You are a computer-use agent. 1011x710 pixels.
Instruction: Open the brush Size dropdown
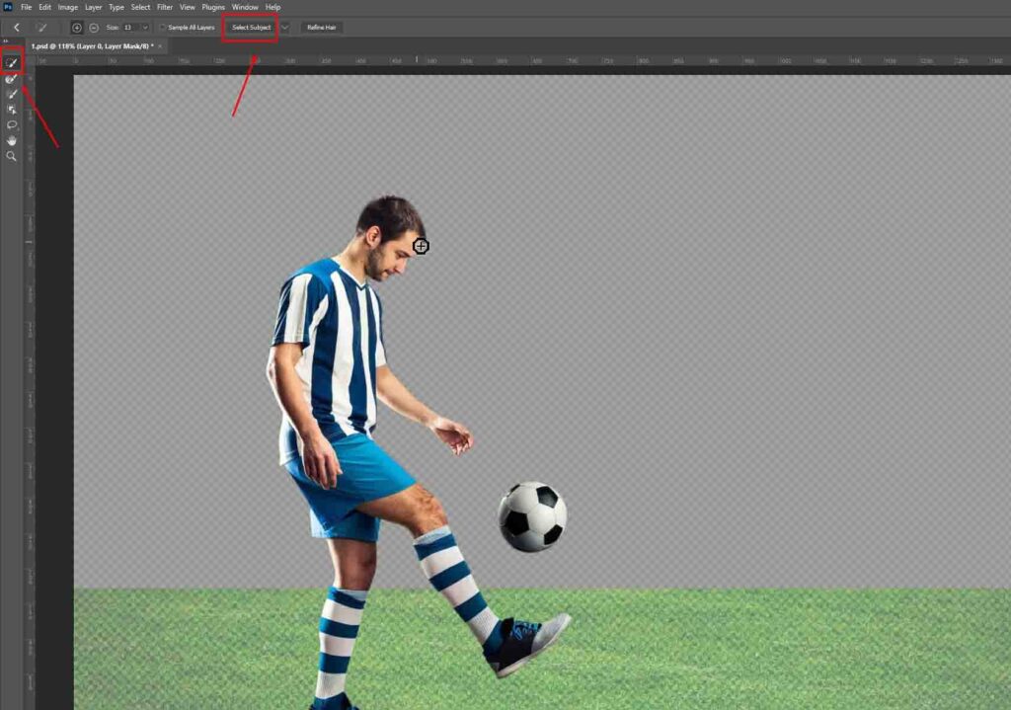click(x=146, y=28)
